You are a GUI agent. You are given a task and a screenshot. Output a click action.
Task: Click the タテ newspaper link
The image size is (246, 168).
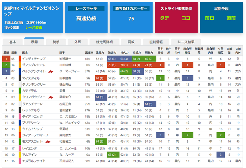pyautogui.click(x=164, y=18)
